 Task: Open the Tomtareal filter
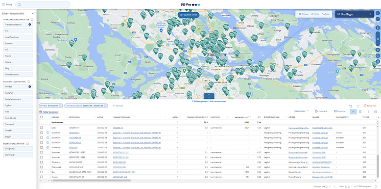(x=18, y=124)
